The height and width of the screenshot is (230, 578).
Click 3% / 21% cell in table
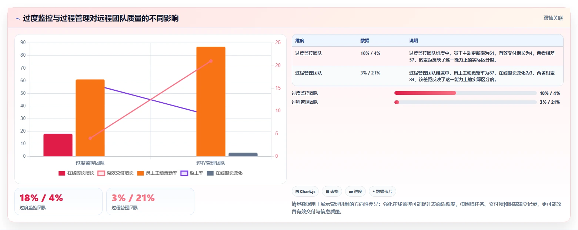coord(370,73)
